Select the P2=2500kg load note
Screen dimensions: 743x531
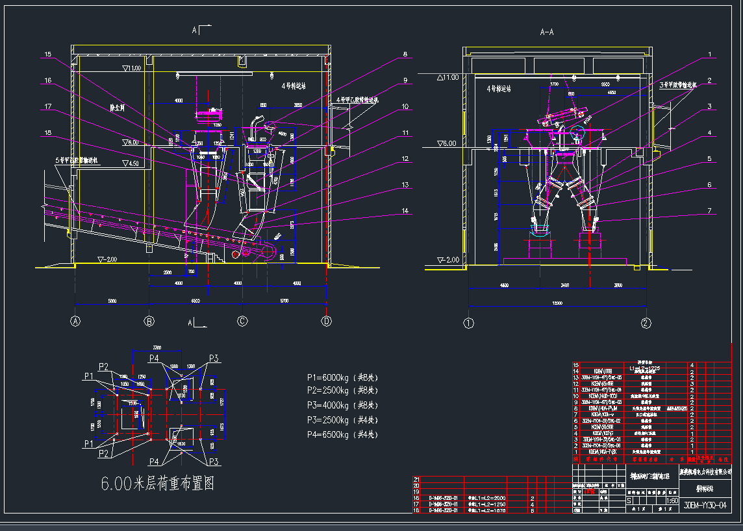342,390
